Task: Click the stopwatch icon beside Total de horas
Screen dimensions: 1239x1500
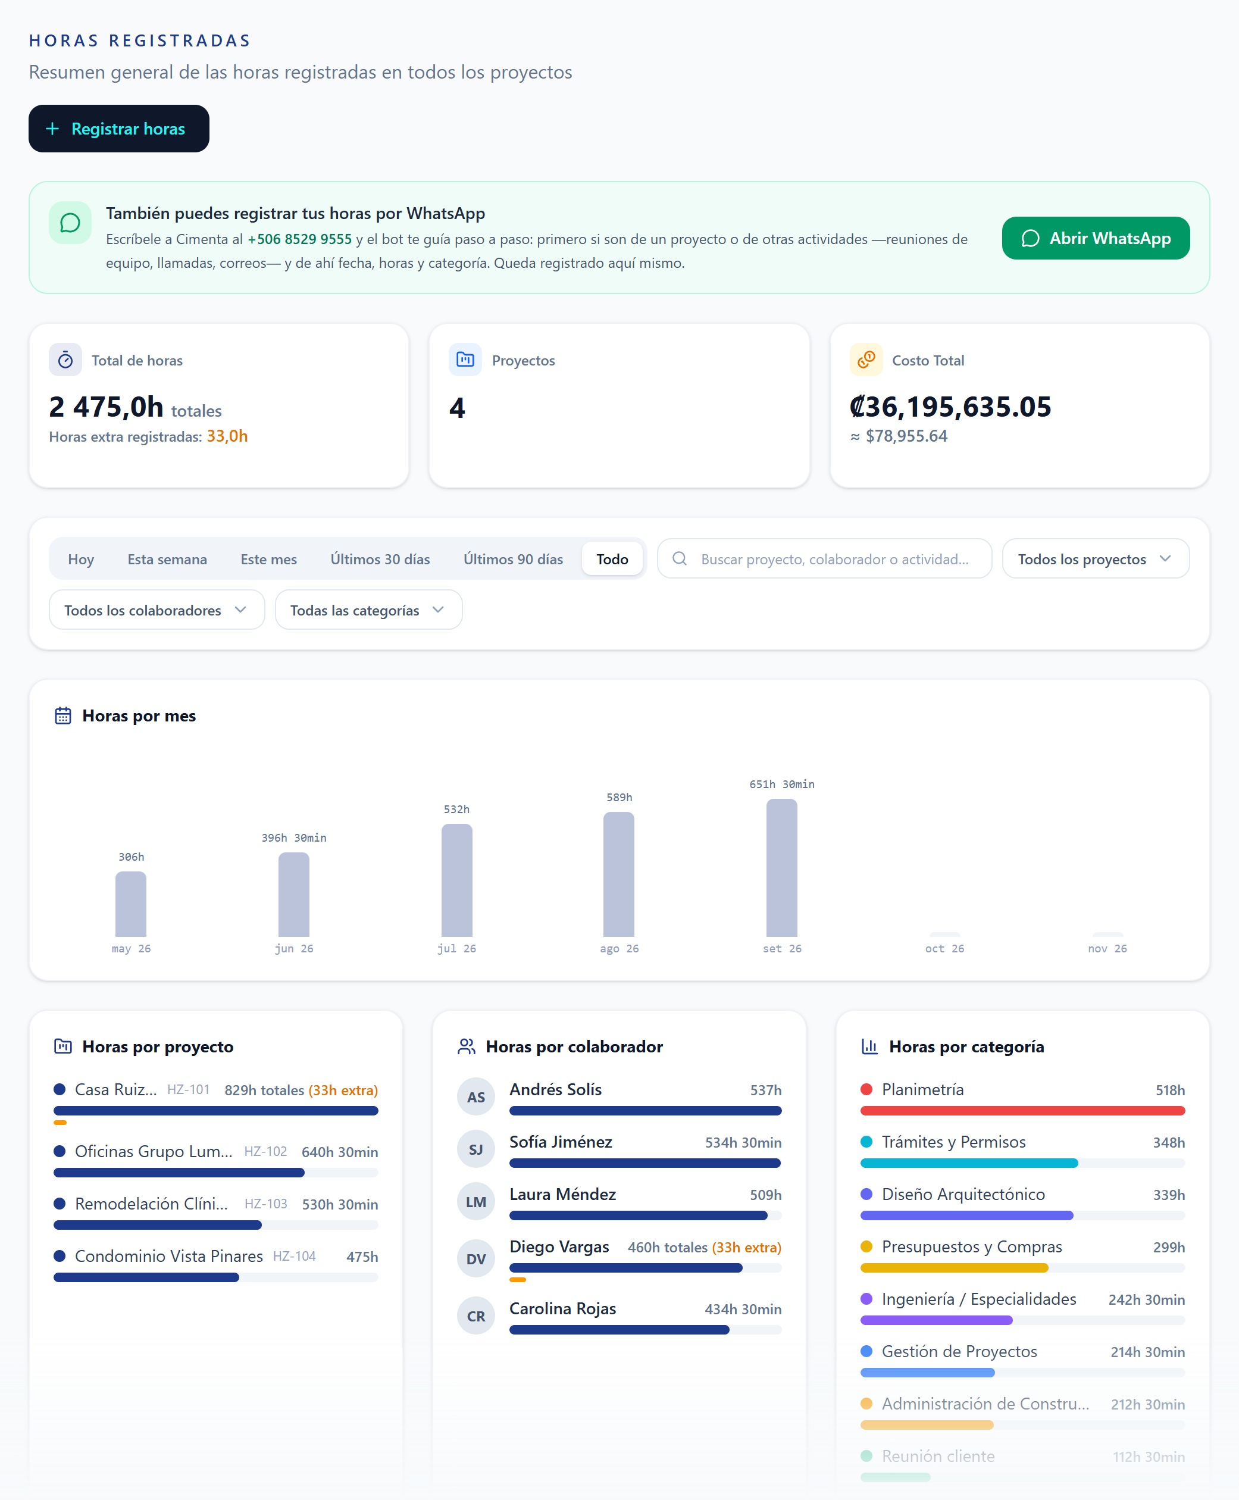Action: 65,360
